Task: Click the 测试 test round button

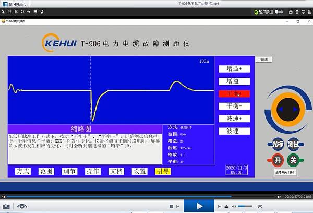Action: (x=293, y=144)
